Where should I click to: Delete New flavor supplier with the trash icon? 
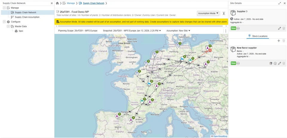coord(284,63)
